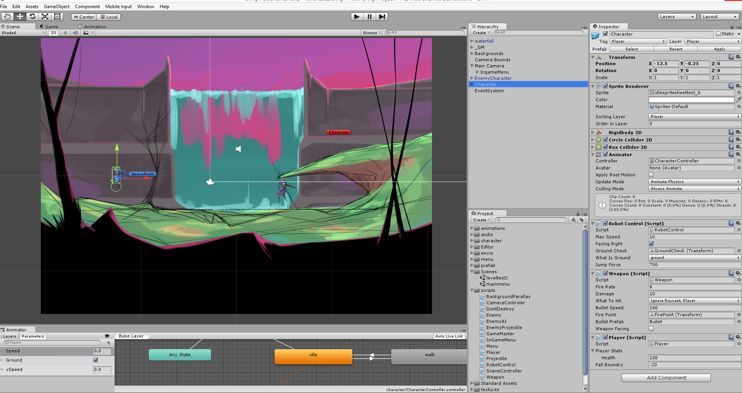Toggle scene lighting in Scene view
The height and width of the screenshot is (393, 742).
pos(65,33)
